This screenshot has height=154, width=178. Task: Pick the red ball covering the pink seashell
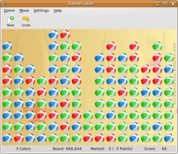pos(157,58)
